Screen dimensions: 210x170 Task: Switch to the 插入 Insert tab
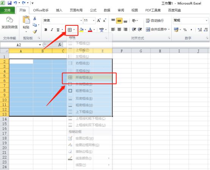(x=59, y=10)
